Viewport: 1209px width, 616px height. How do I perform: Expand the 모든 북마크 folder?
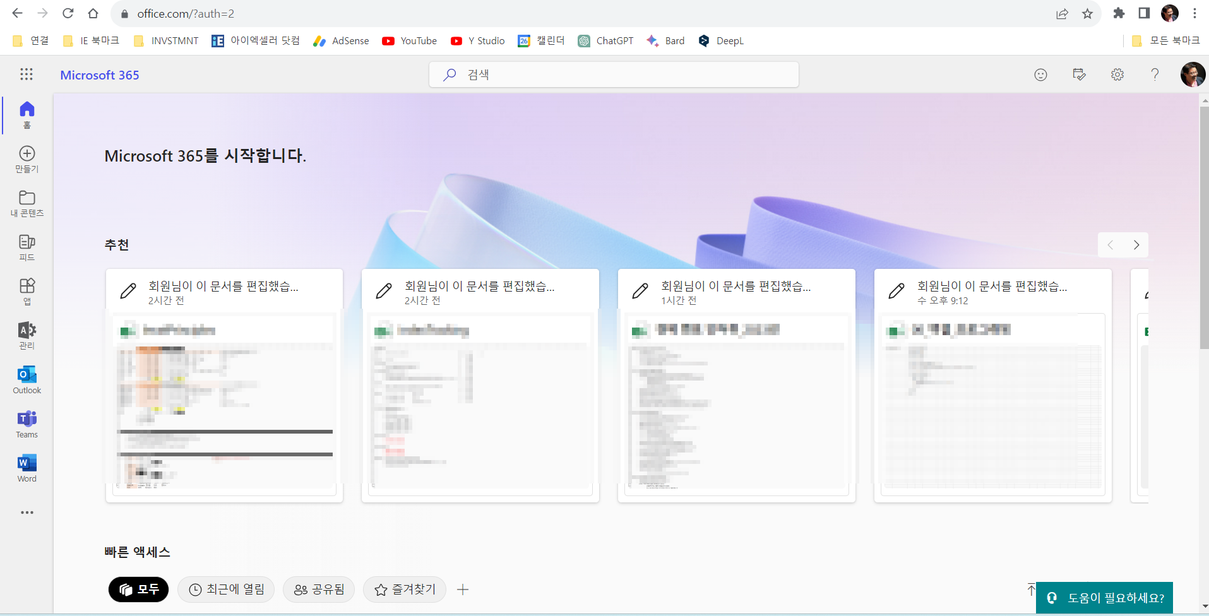[1165, 41]
